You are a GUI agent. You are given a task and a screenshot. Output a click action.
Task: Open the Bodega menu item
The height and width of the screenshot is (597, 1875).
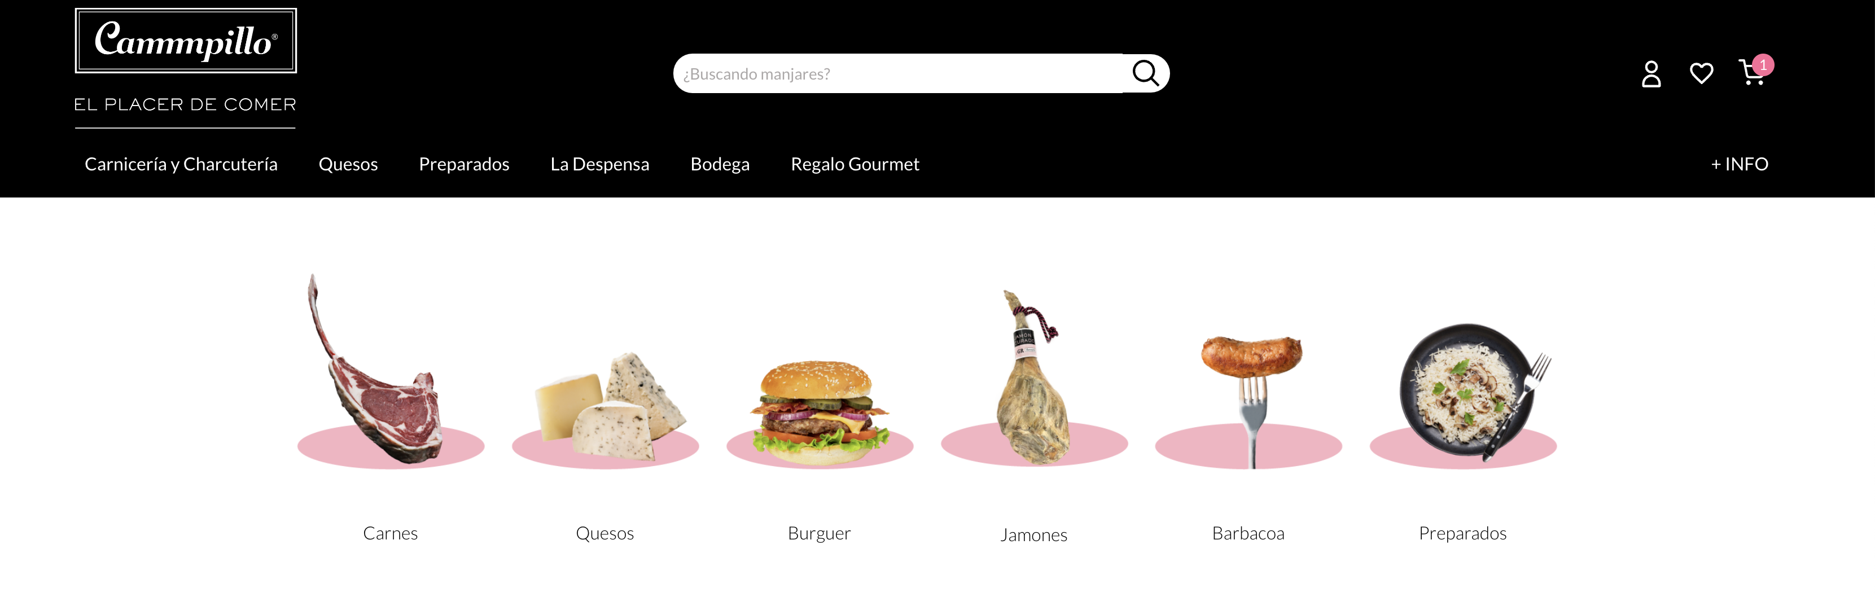(x=720, y=164)
